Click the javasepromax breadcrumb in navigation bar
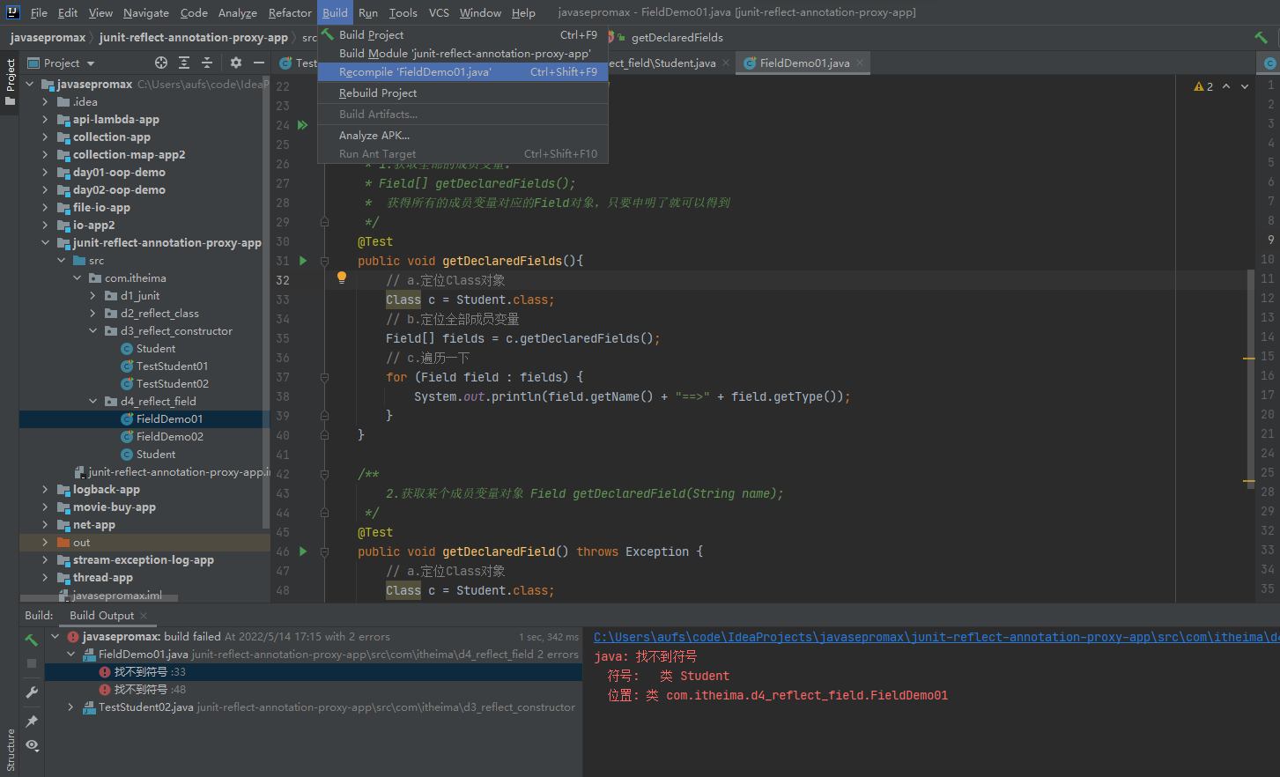 pos(48,37)
